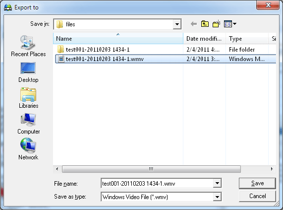Open the View Menu icon
Screen dimensions: 283x210
pyautogui.click(x=230, y=24)
